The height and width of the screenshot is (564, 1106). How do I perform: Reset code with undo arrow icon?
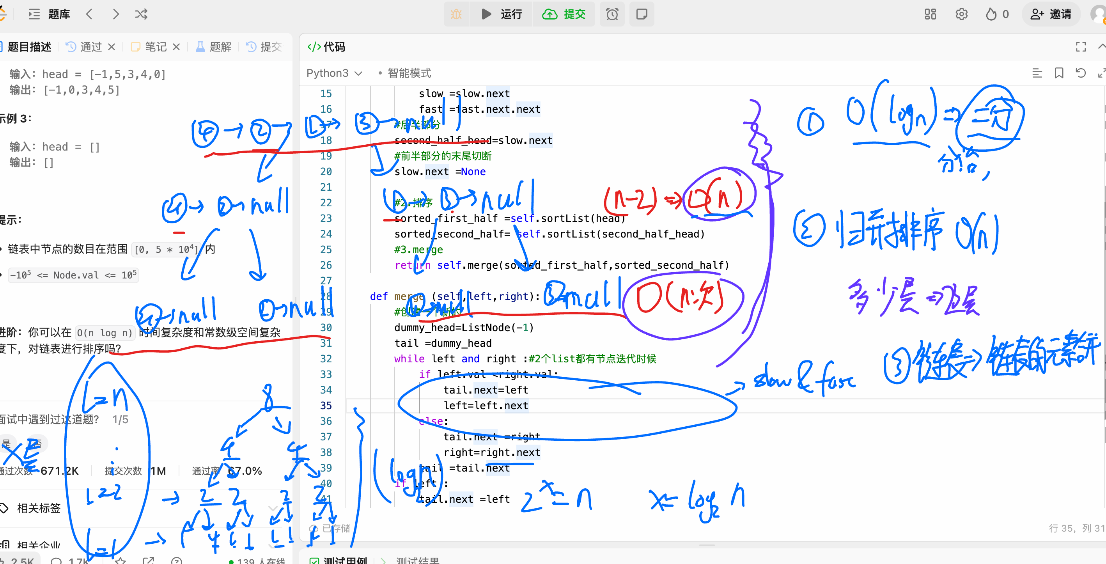click(x=1080, y=73)
